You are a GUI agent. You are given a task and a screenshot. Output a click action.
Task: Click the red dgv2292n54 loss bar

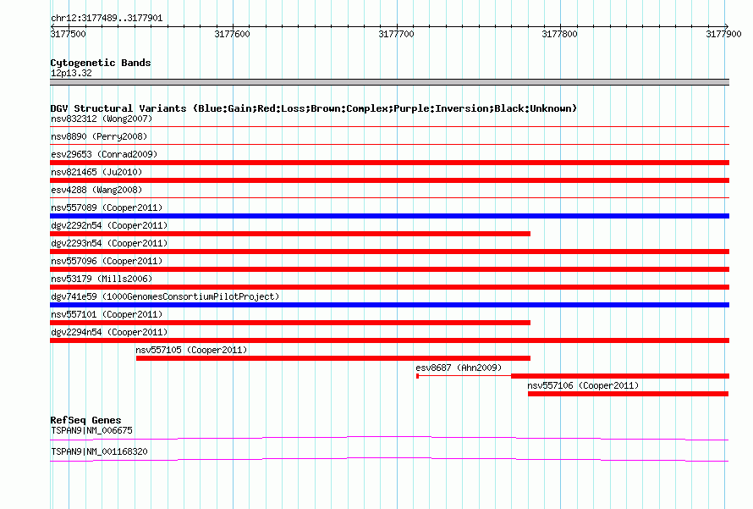tap(290, 234)
